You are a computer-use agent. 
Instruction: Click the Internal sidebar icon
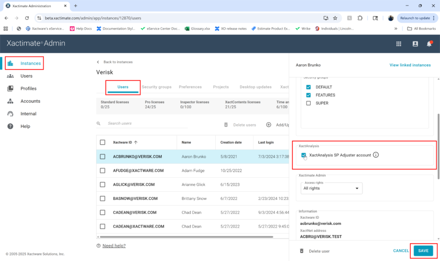pyautogui.click(x=10, y=114)
